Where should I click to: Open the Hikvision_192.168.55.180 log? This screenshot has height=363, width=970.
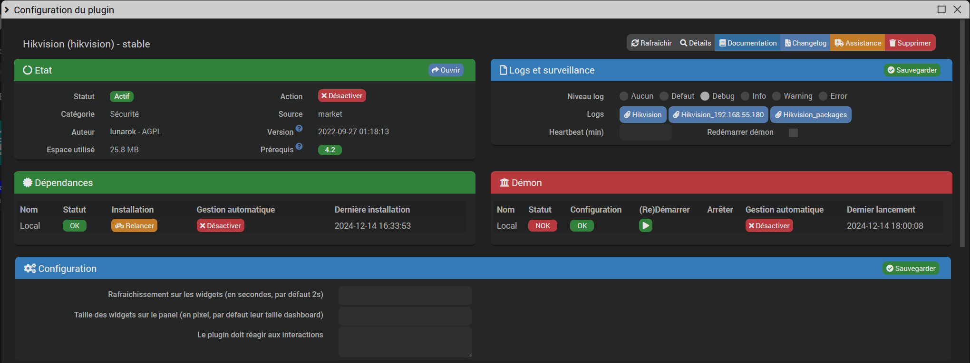click(x=718, y=115)
